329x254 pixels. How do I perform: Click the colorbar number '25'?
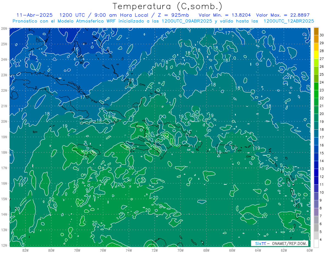point(322,75)
